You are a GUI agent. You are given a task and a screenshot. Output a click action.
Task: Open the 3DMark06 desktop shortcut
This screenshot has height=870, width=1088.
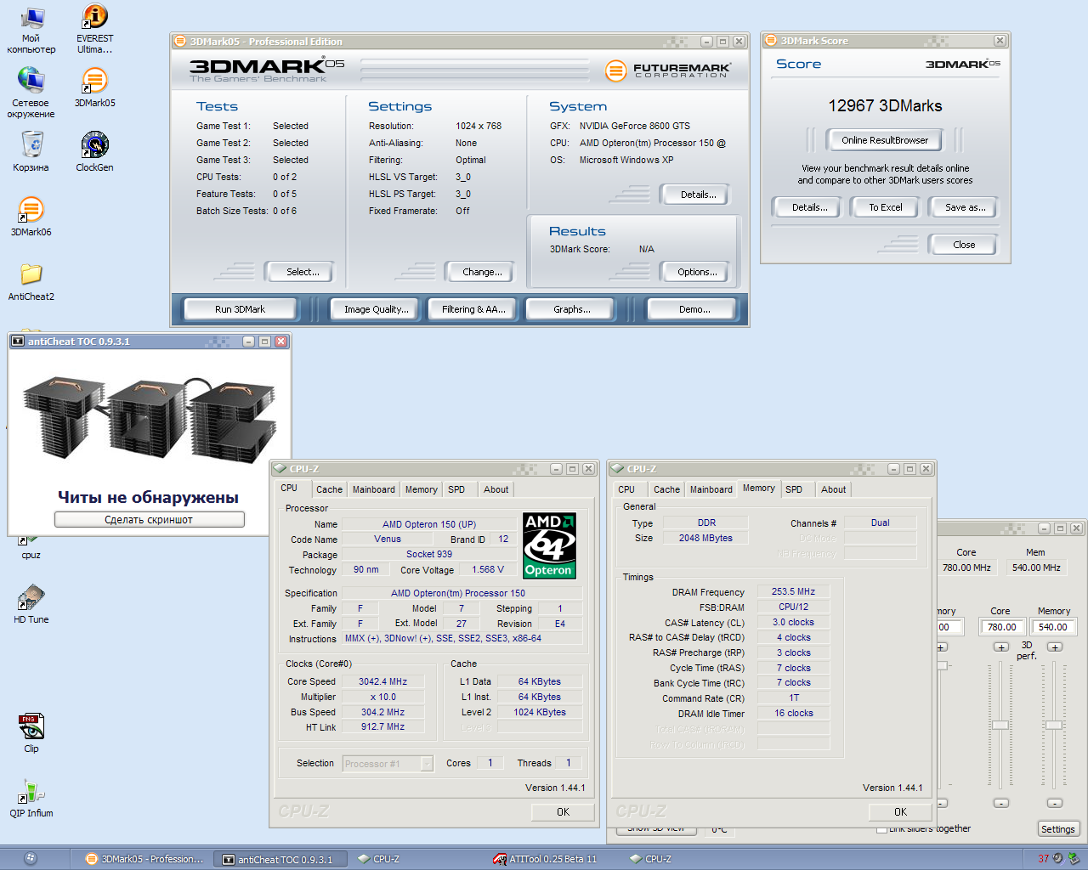31,217
